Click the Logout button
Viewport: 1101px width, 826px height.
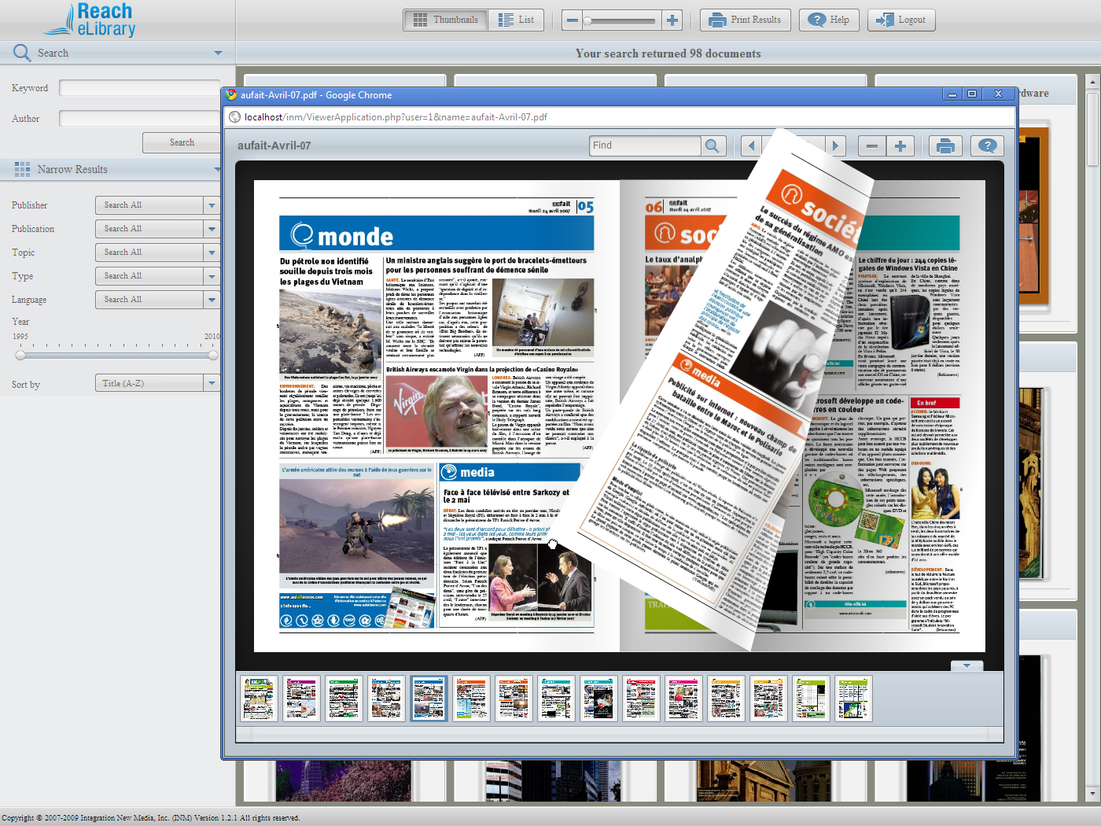pos(901,20)
